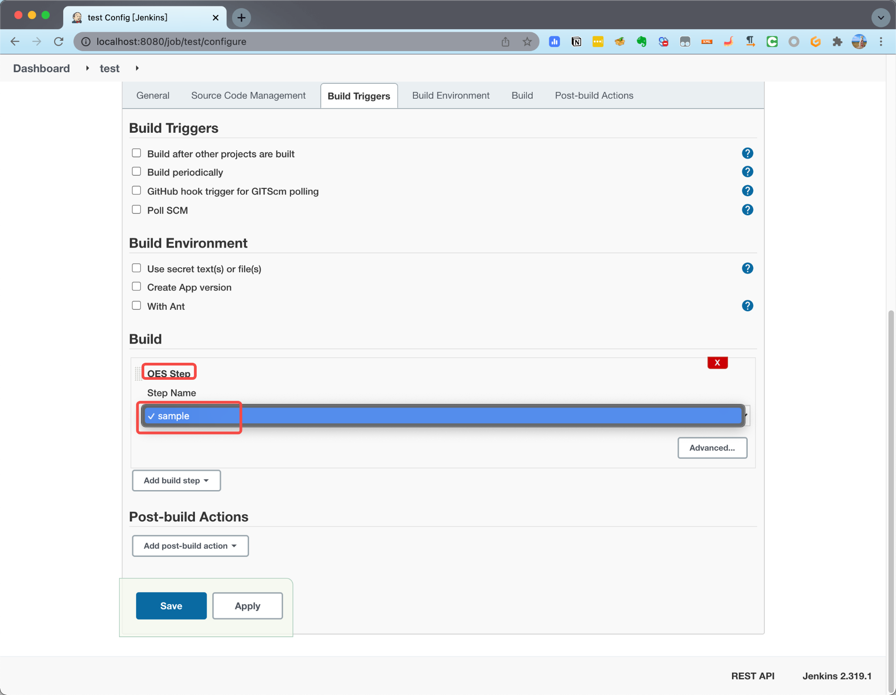
Task: Click the blue Save button
Action: [171, 606]
